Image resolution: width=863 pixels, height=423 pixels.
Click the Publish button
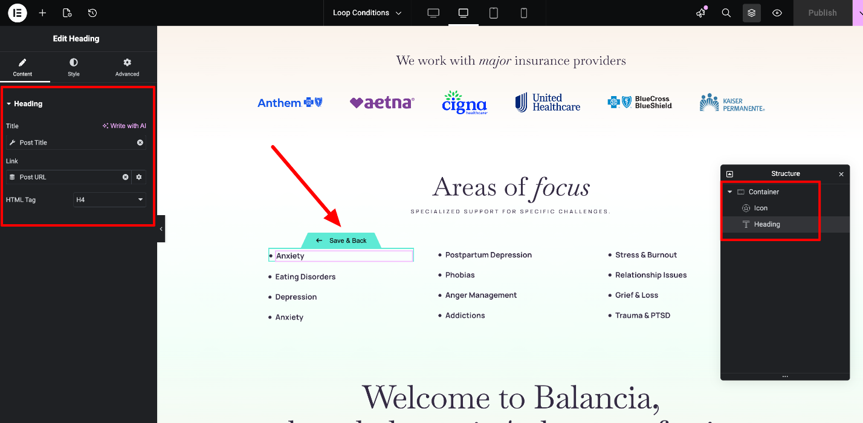pos(823,13)
